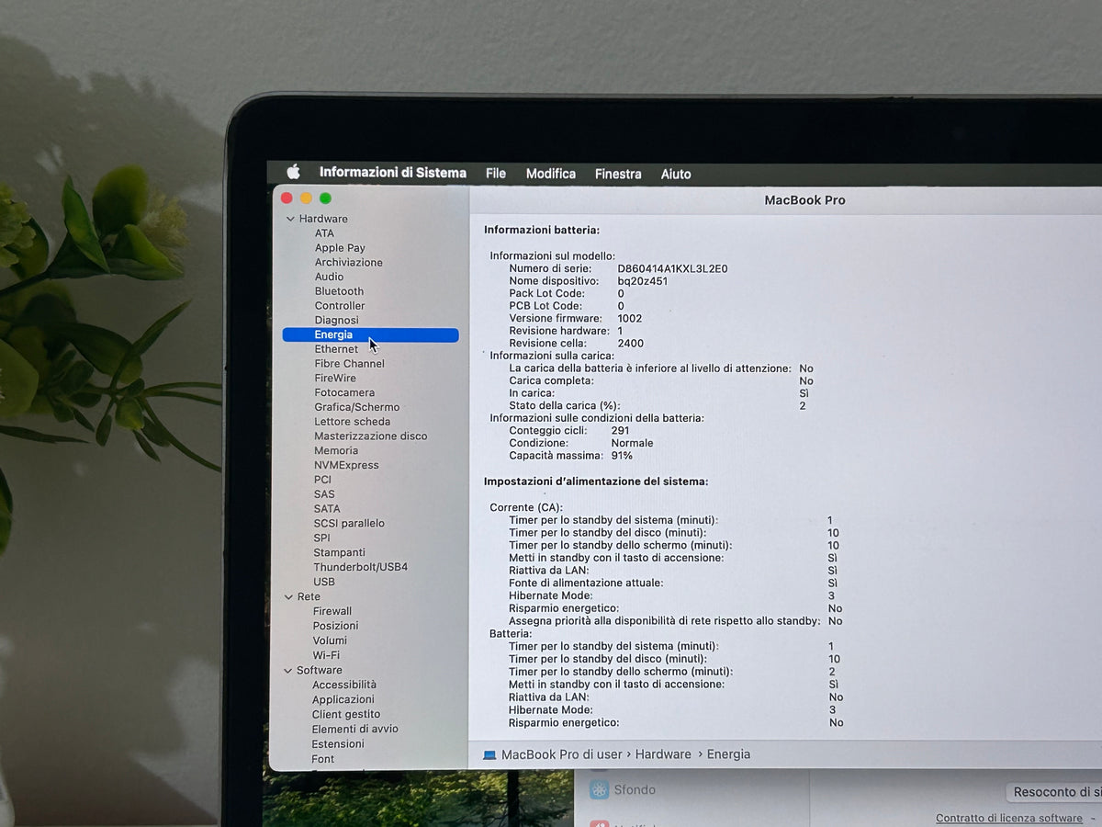Screen dimensions: 1102x827
Task: Click the laptop icon in the path bar
Action: [x=489, y=755]
